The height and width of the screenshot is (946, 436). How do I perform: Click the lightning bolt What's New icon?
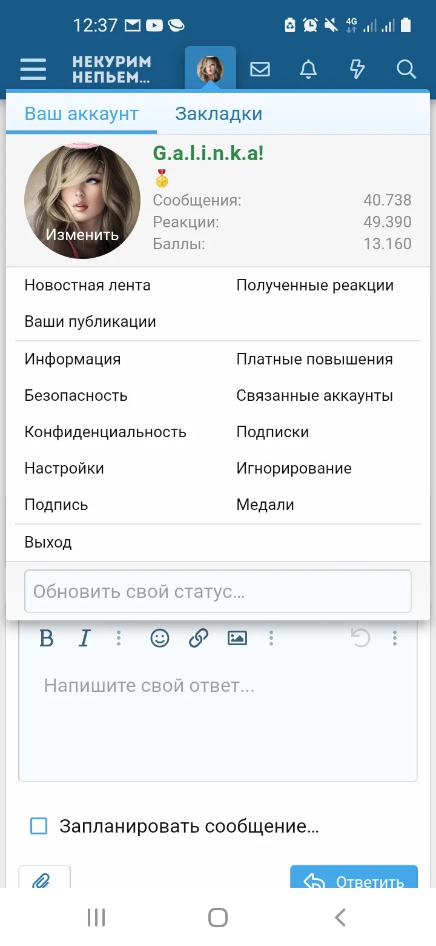pos(357,69)
